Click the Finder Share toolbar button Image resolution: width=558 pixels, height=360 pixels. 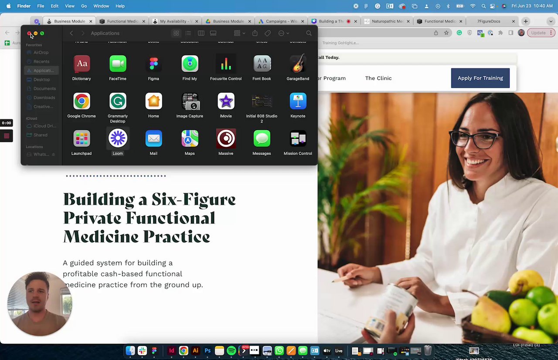click(255, 33)
